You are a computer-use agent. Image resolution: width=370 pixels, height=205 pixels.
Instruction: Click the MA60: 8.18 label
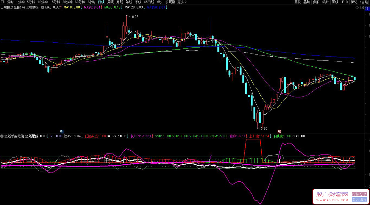point(112,8)
